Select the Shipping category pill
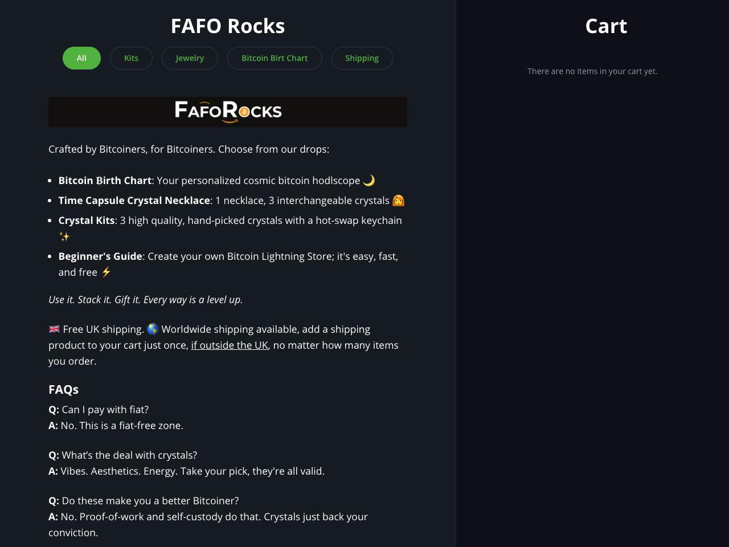The height and width of the screenshot is (547, 729). pos(362,58)
